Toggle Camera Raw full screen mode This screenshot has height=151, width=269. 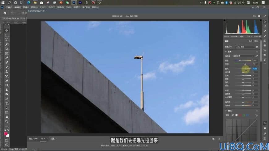tap(265, 16)
